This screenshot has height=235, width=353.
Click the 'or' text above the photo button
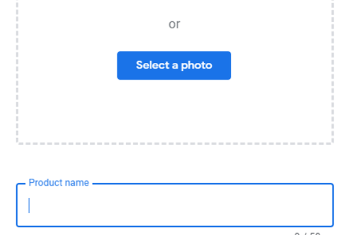(174, 24)
